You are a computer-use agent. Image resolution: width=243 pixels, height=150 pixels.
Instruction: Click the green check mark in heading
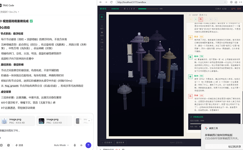tap(31, 21)
